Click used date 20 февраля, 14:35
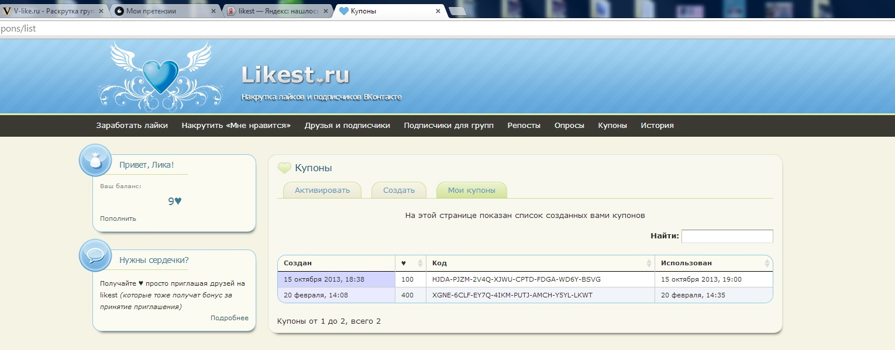895x350 pixels. coord(693,295)
